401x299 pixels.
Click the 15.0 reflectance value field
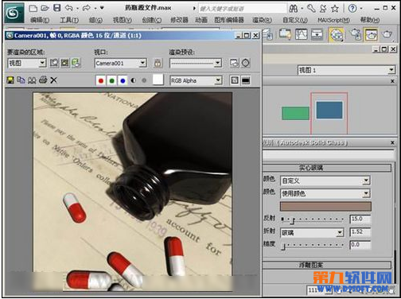coord(360,219)
